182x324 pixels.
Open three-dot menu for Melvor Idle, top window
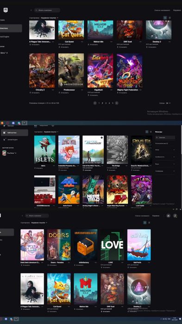click(x=111, y=42)
